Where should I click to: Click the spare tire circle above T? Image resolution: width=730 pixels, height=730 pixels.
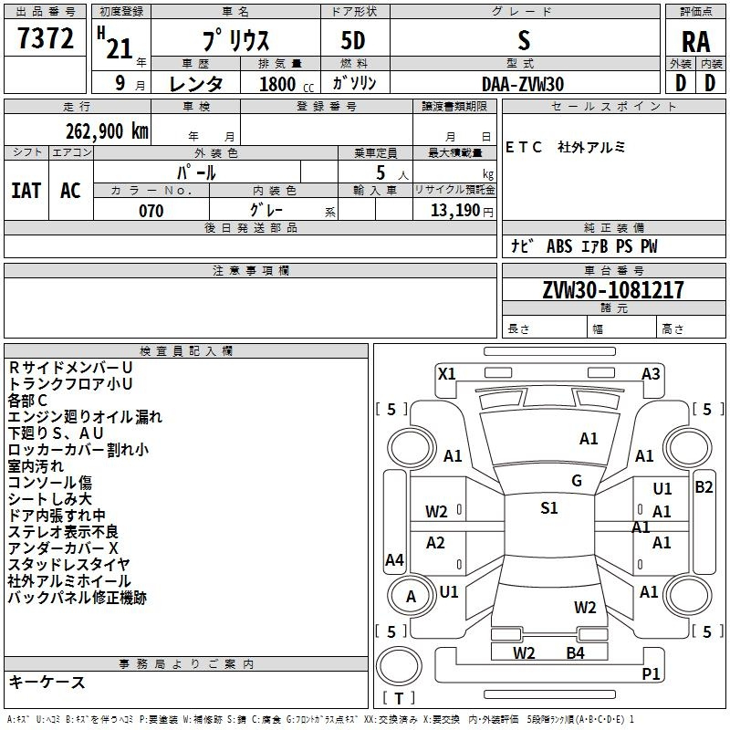coord(399,666)
